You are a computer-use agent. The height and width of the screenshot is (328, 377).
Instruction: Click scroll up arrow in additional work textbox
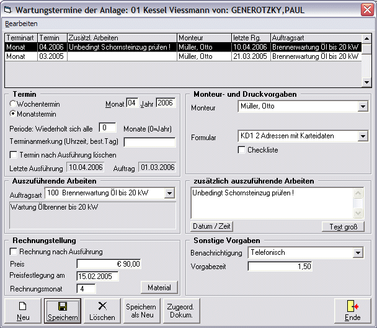[x=358, y=193]
